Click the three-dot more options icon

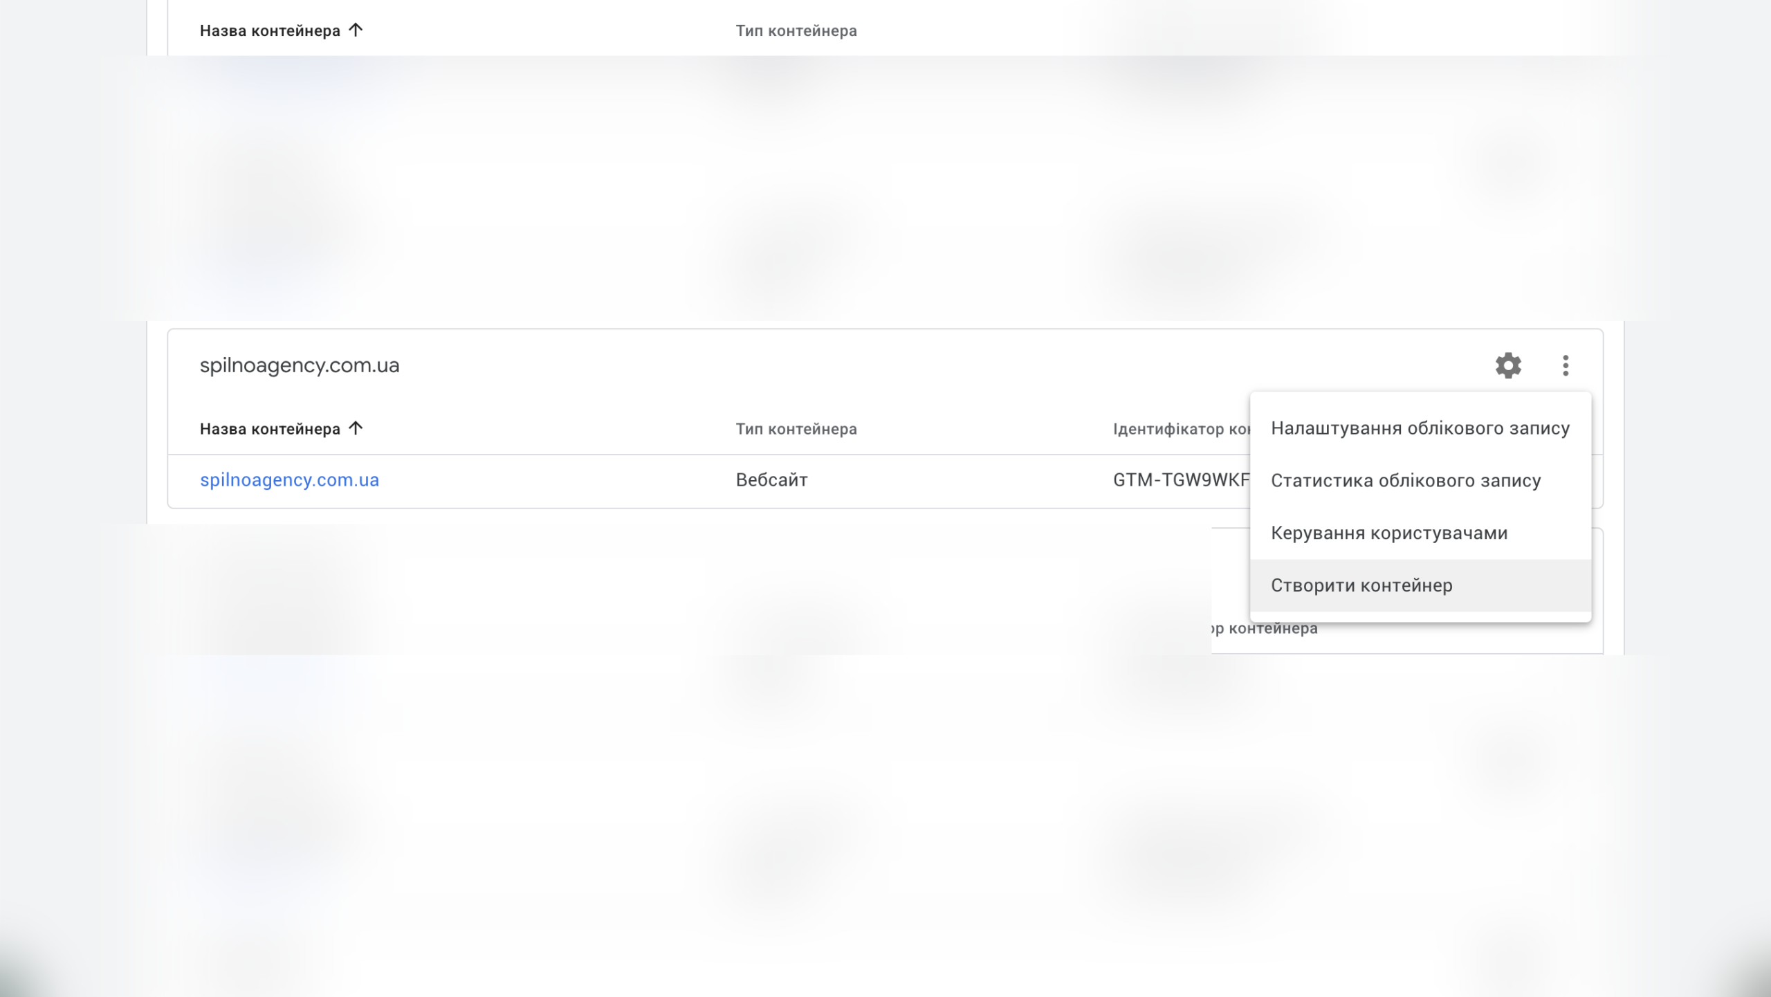tap(1566, 365)
